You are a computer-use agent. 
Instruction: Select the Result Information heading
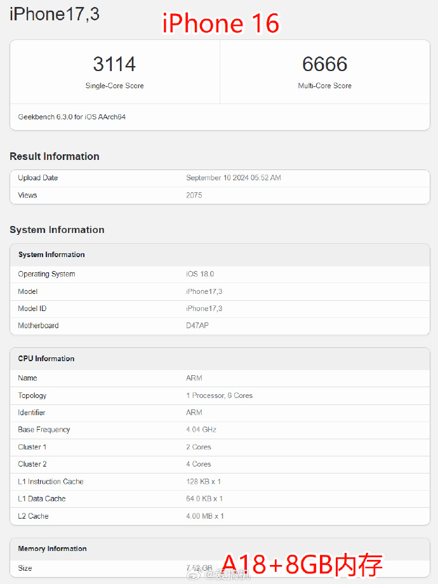[55, 156]
